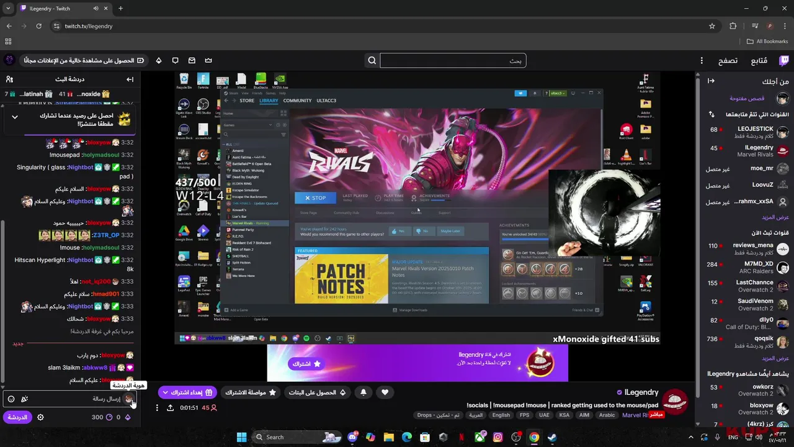Collapse the followed channels sidebar
The height and width of the screenshot is (447, 794).
(x=711, y=81)
